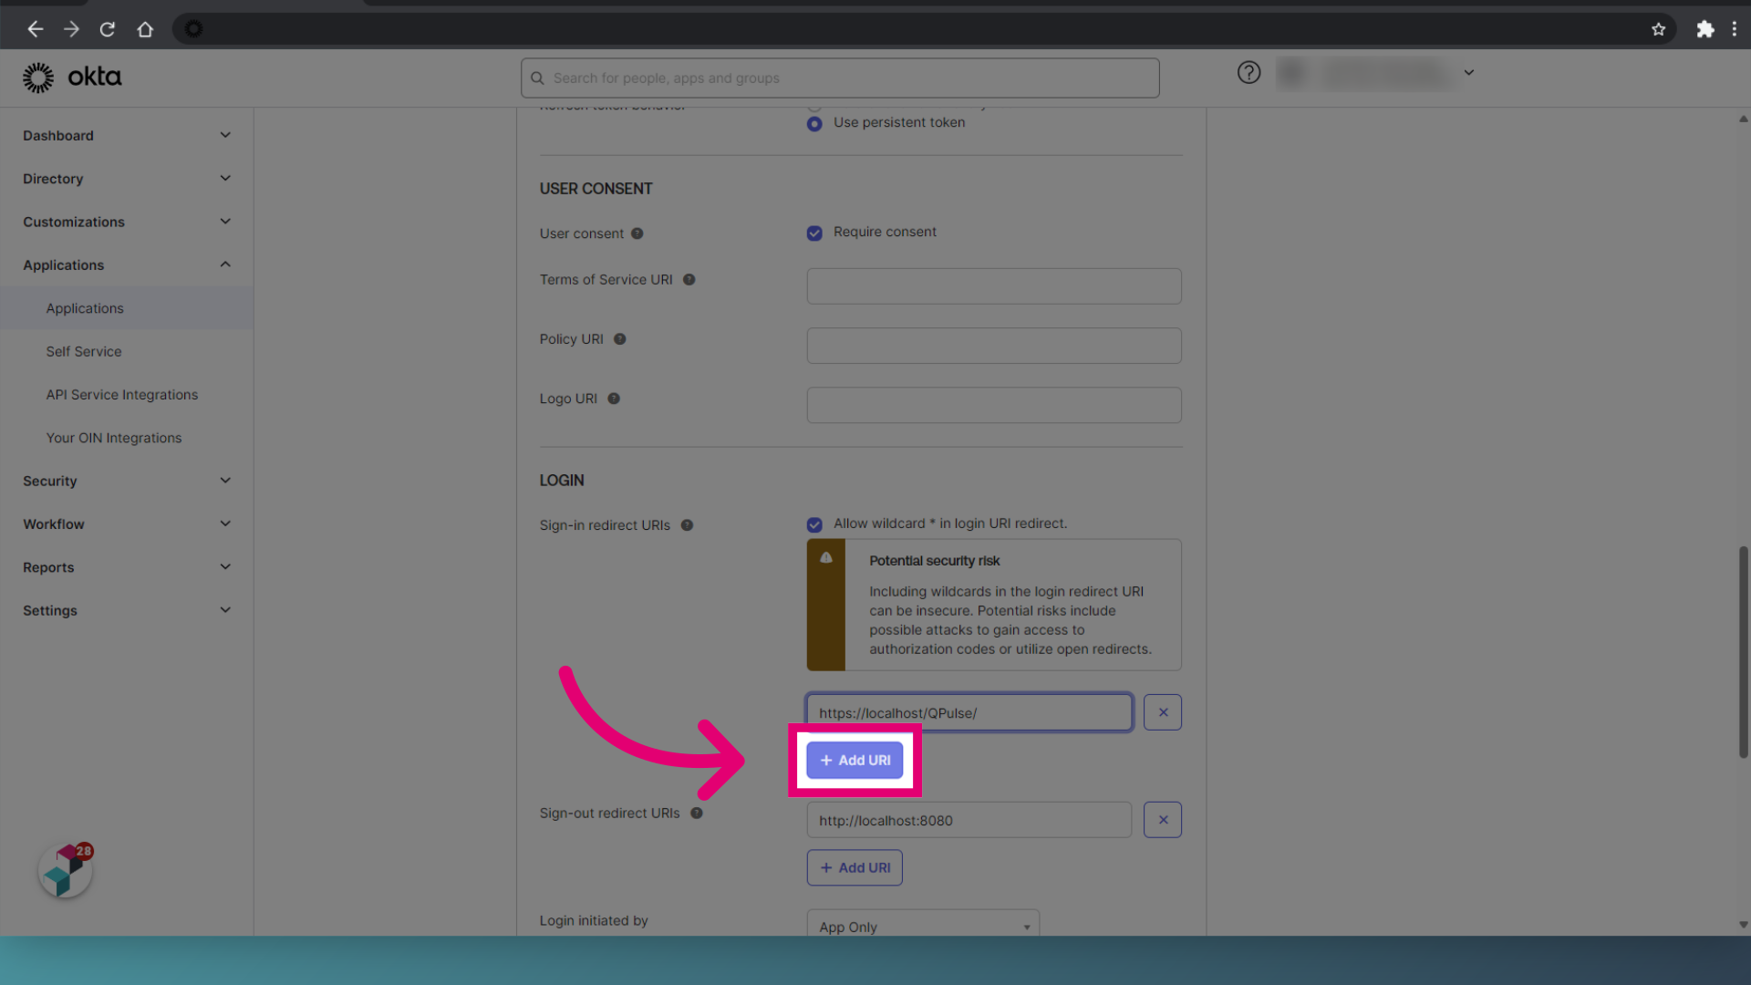Show Logo URI help tooltip
1751x985 pixels.
click(614, 399)
